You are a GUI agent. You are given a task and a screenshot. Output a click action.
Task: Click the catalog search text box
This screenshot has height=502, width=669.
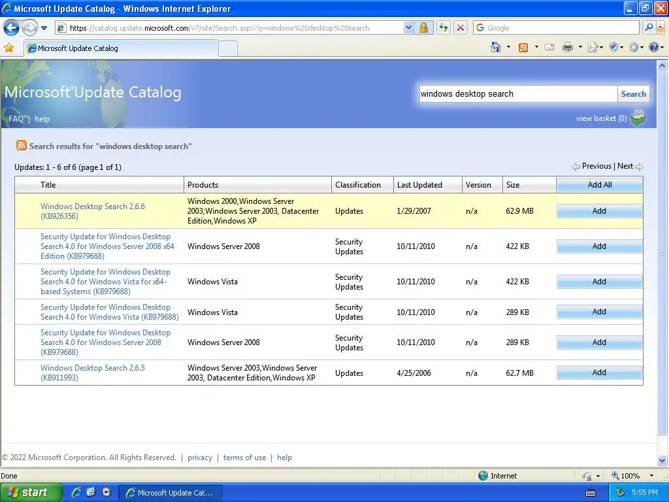(x=518, y=94)
